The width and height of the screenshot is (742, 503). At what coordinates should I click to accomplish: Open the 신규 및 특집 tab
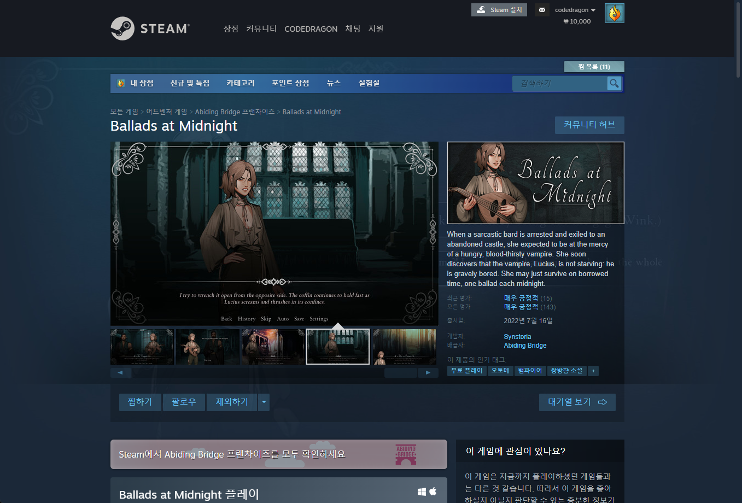pyautogui.click(x=190, y=83)
